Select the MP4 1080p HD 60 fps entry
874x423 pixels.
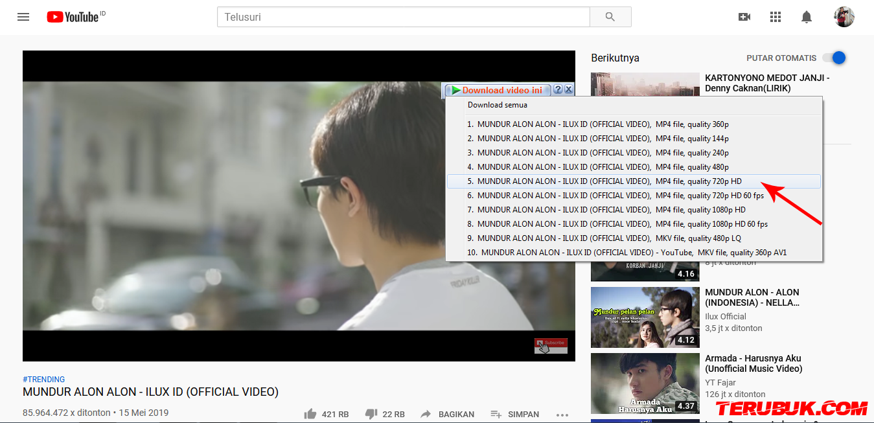[634, 224]
